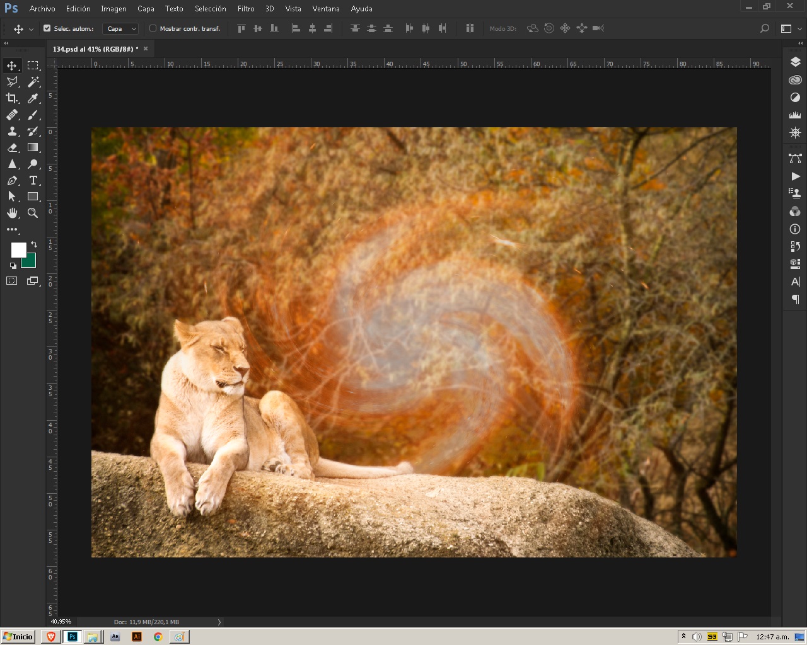Toggle the Selec. autom. checkbox
The image size is (807, 645).
click(47, 28)
